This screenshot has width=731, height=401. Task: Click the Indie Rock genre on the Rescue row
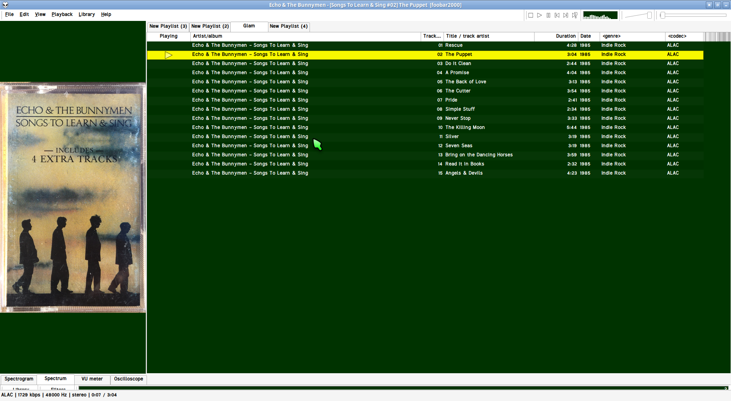point(613,45)
